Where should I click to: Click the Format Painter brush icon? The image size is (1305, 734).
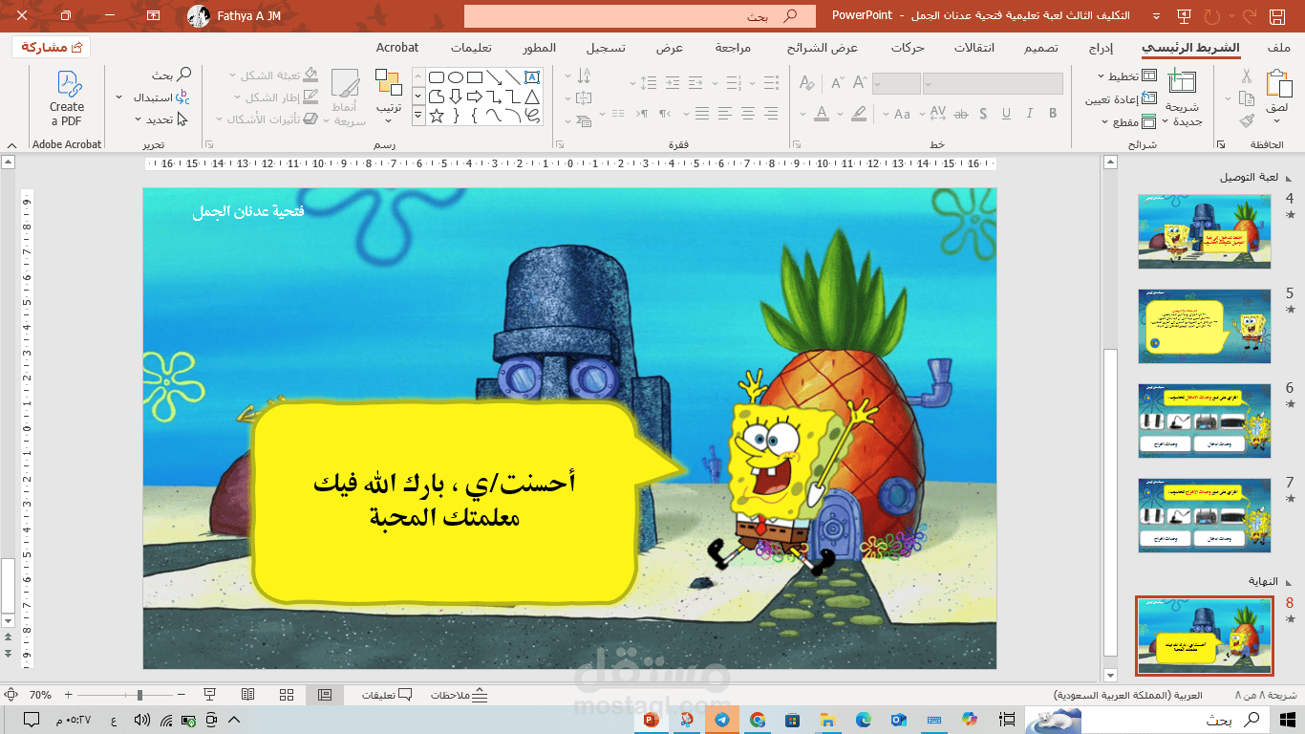[x=1247, y=121]
